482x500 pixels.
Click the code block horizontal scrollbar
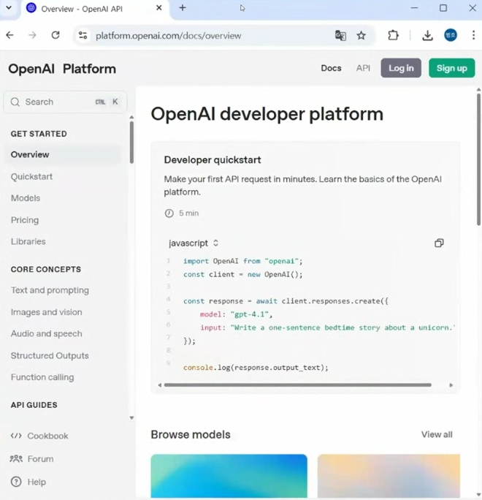tap(297, 385)
